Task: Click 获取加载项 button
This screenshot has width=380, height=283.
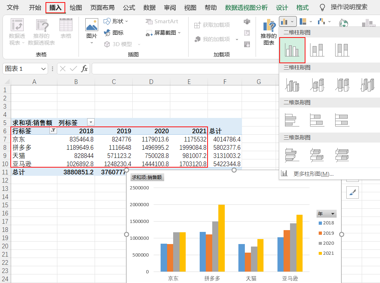Action: pos(212,25)
